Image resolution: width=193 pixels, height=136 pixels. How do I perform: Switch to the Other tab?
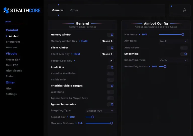click(74, 10)
